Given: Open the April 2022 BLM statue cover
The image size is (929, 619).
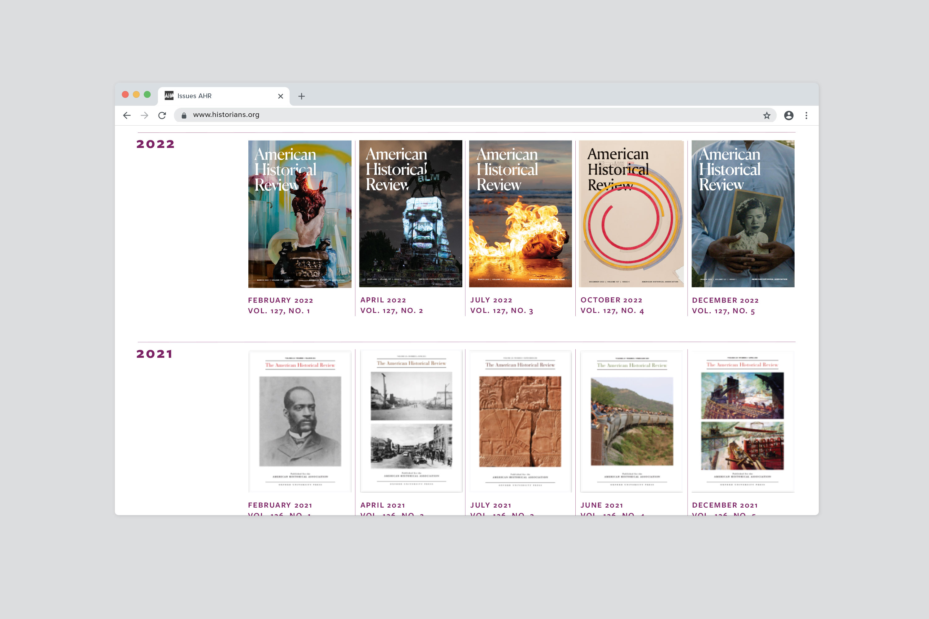Looking at the screenshot, I should point(410,214).
